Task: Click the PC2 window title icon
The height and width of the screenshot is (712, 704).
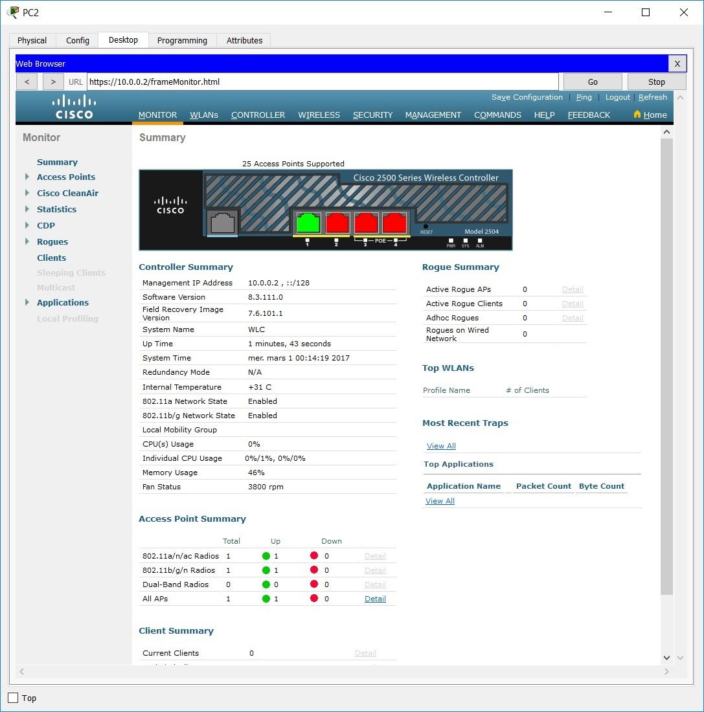Action: coord(13,12)
